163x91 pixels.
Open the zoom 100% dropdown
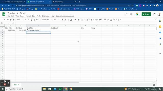[20, 20]
